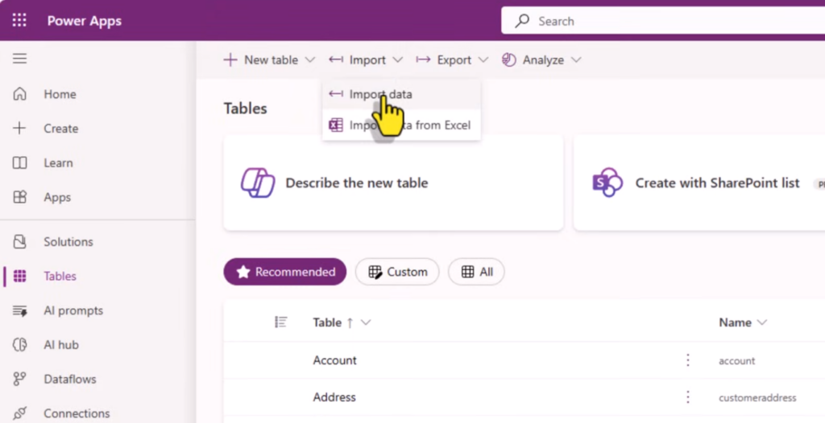This screenshot has width=825, height=423.
Task: Open the Address table link
Action: pos(334,397)
